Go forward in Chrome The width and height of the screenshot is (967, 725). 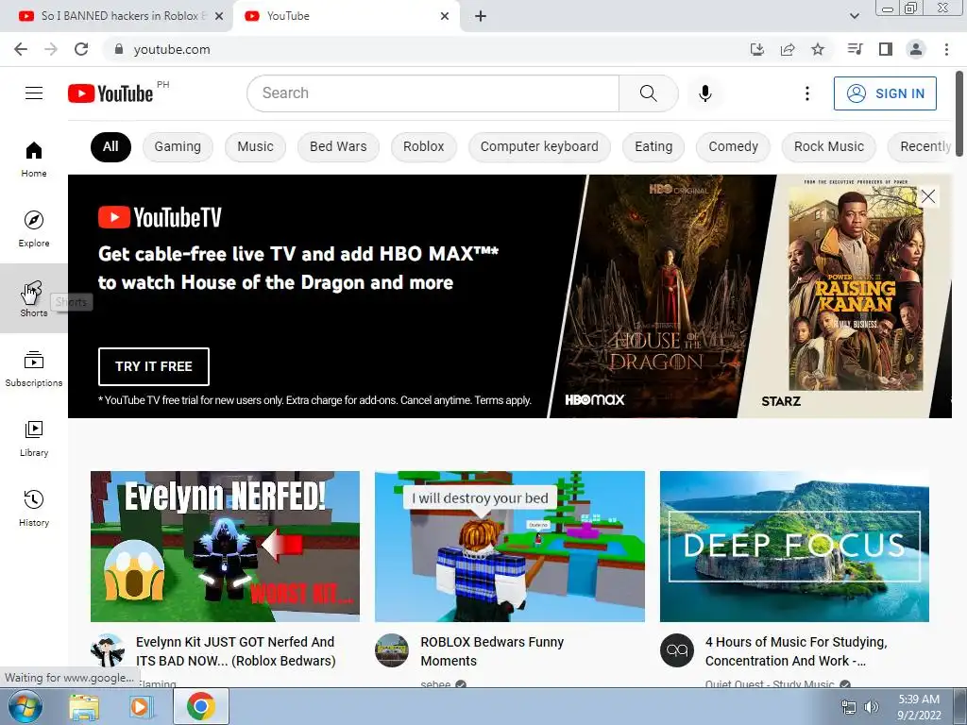coord(51,49)
